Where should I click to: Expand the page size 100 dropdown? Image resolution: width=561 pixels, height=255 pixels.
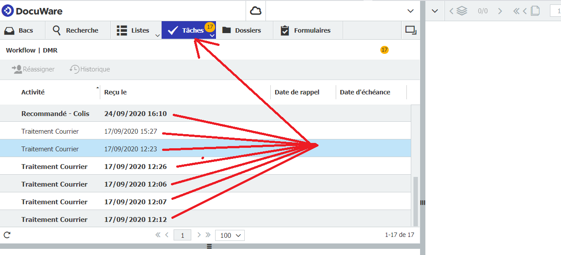coord(230,235)
